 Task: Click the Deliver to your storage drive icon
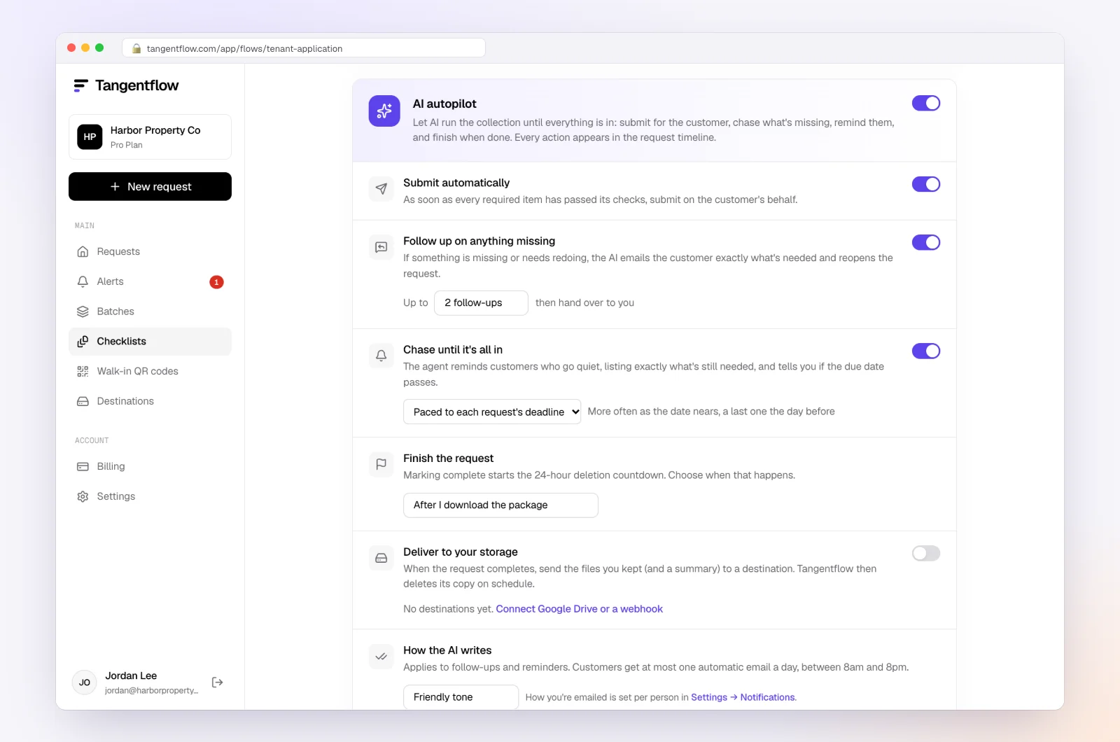(381, 558)
